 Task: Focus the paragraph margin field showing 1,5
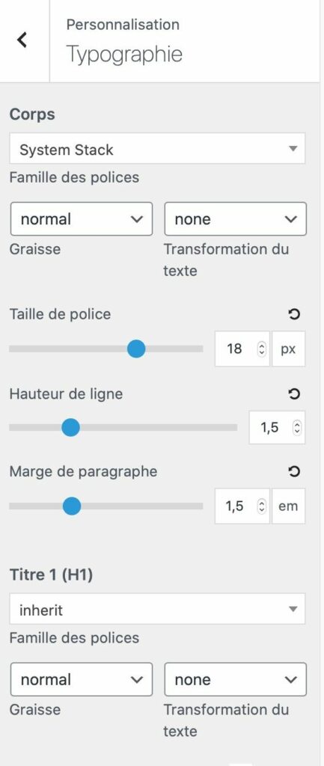[242, 506]
